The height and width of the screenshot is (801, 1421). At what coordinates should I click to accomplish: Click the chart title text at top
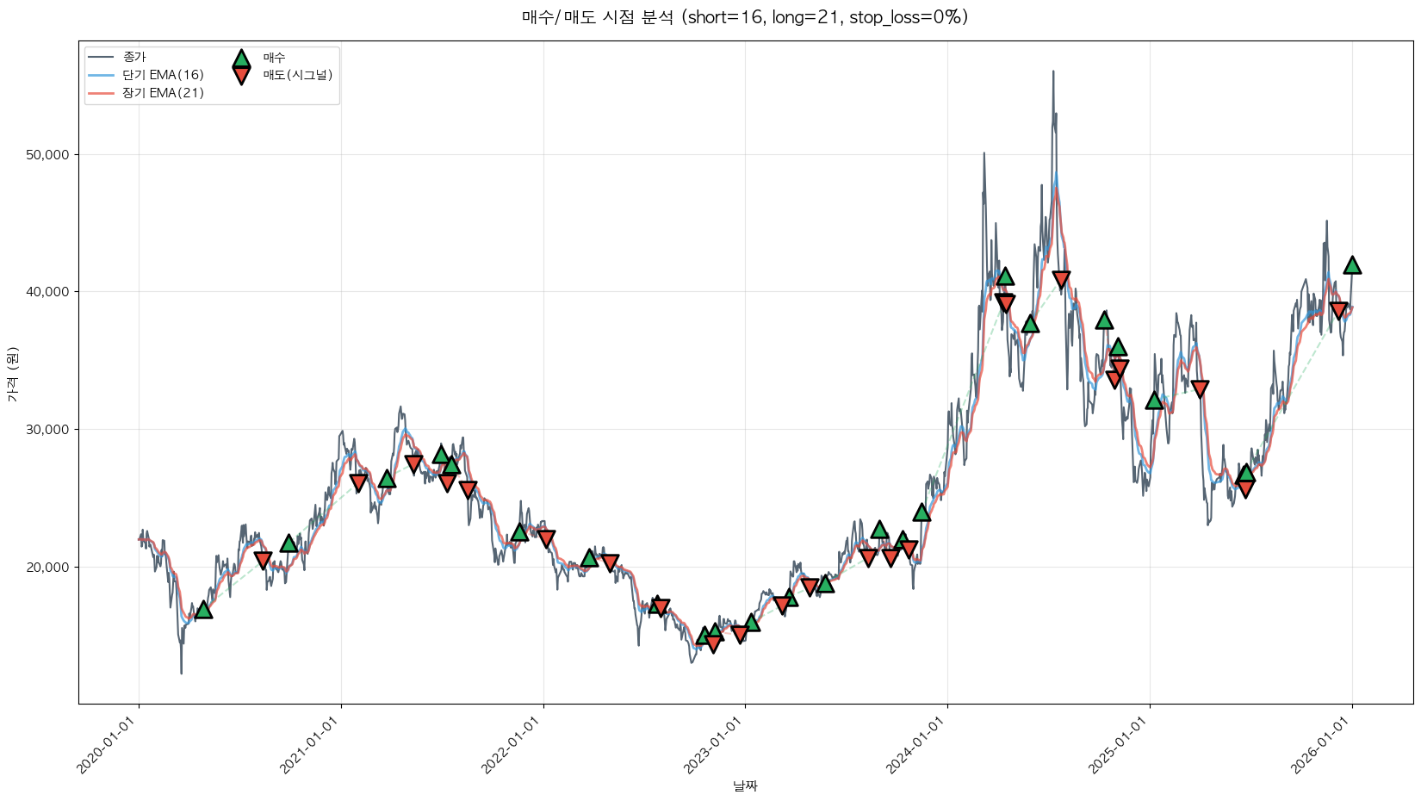point(745,17)
